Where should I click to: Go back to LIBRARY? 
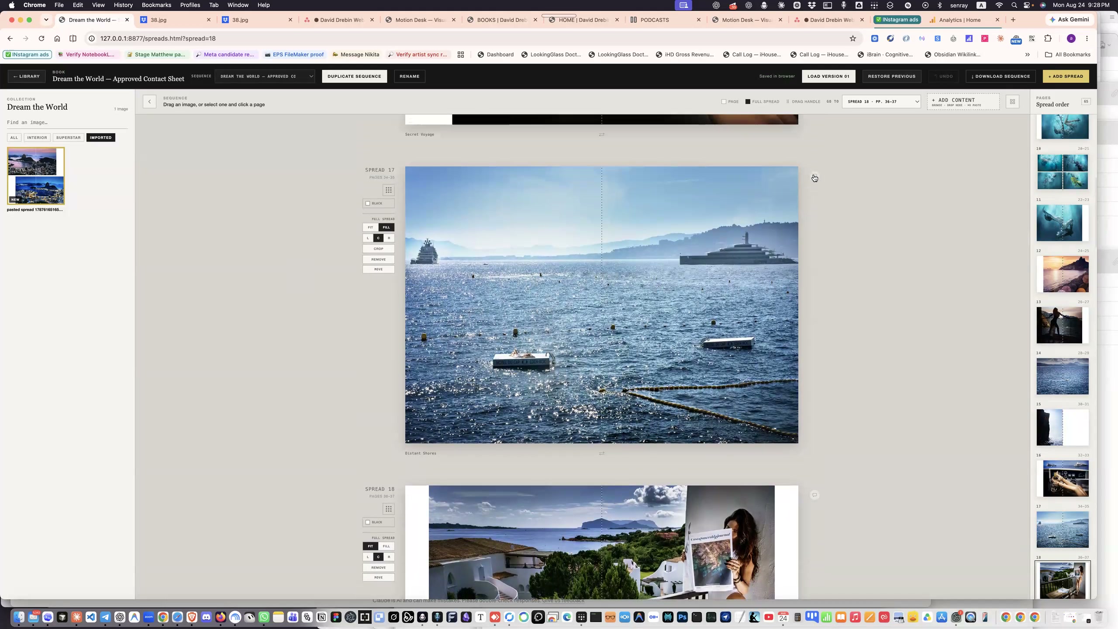pos(27,76)
